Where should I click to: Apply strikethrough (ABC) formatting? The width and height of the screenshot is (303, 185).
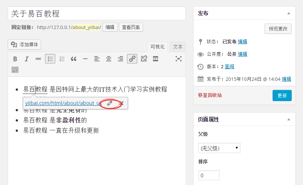coord(38,59)
